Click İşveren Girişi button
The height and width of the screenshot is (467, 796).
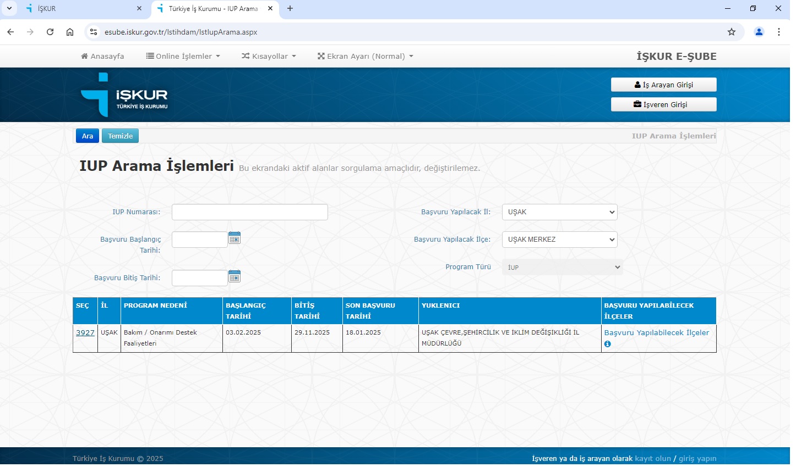click(x=664, y=104)
